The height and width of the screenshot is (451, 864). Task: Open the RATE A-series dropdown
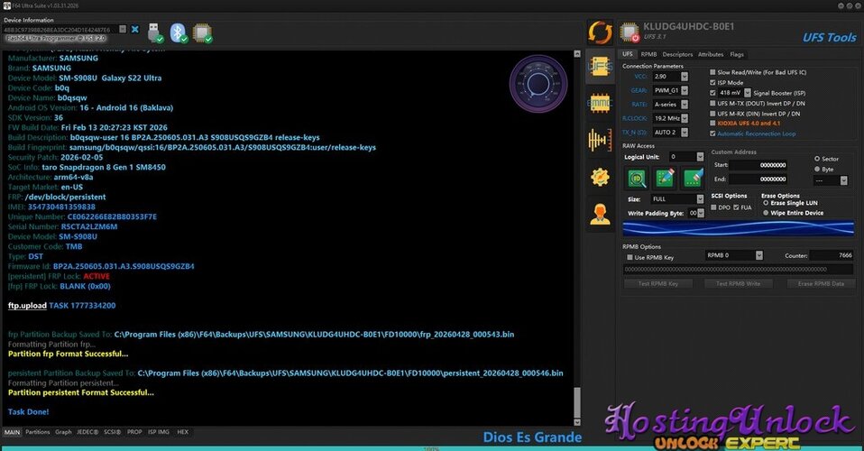[684, 105]
